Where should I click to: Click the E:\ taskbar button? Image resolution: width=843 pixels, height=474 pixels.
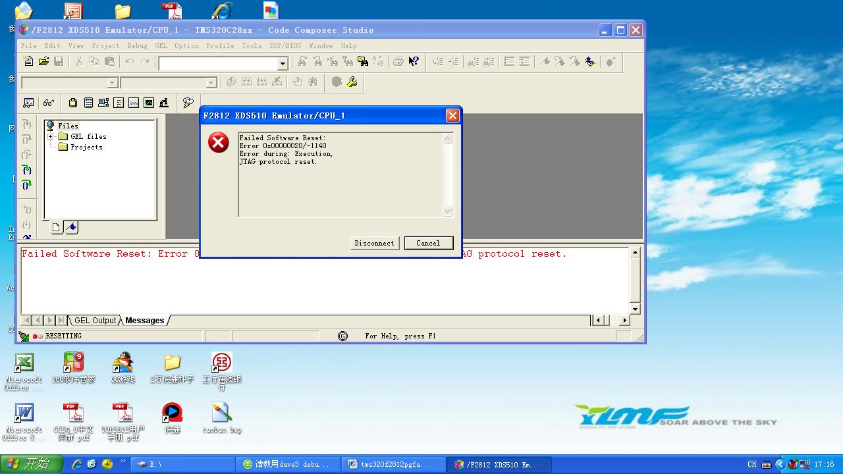point(182,464)
